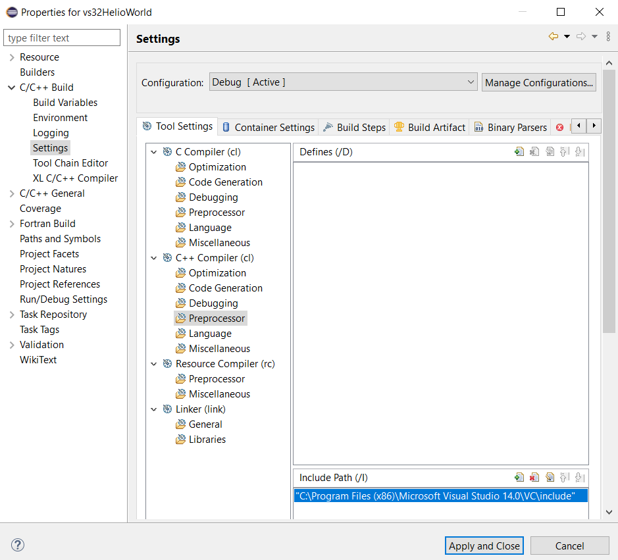The width and height of the screenshot is (618, 560).
Task: Switch to the Build Artifact tab
Action: click(430, 127)
